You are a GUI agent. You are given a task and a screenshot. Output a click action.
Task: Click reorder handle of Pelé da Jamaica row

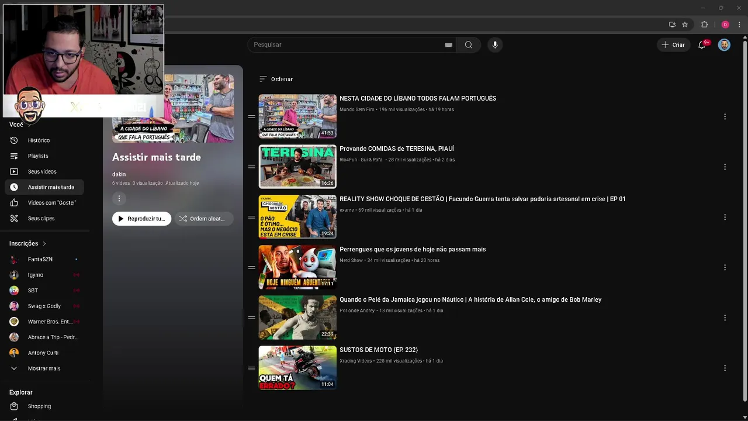251,318
